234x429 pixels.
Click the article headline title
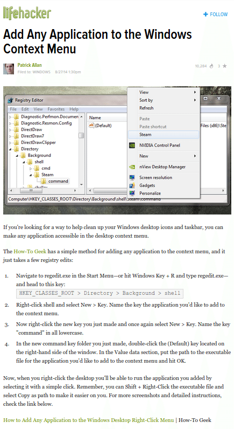click(x=97, y=41)
